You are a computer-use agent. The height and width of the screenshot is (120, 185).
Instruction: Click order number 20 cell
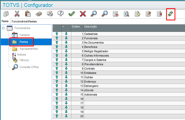click(78, 116)
